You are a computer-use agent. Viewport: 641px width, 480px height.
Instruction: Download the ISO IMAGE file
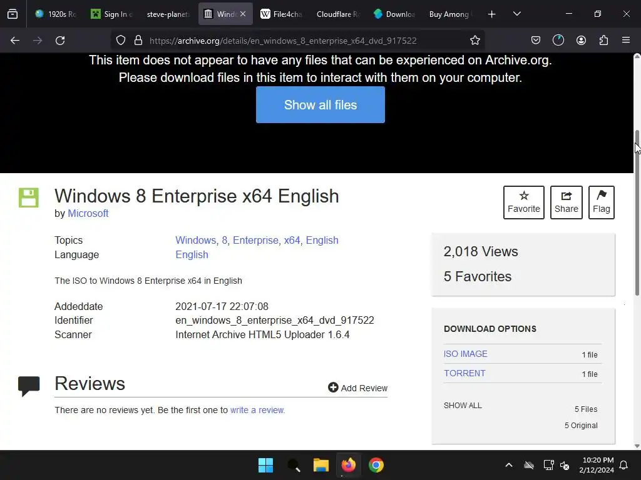click(466, 354)
